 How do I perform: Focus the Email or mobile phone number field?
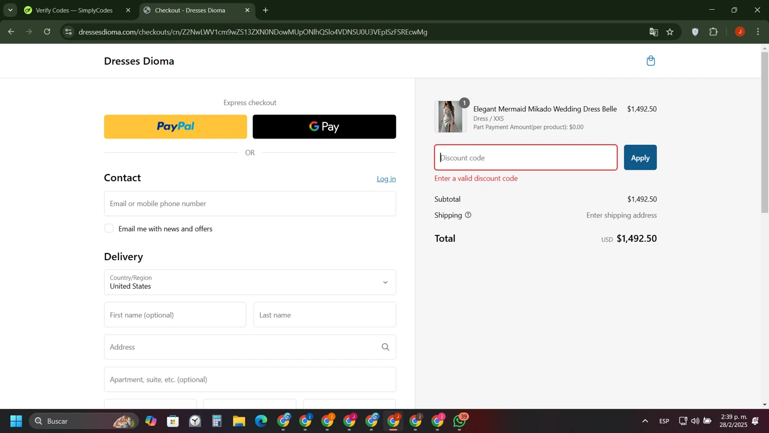[250, 204]
